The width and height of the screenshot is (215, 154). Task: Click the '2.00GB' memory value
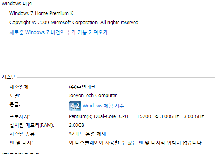(76, 125)
